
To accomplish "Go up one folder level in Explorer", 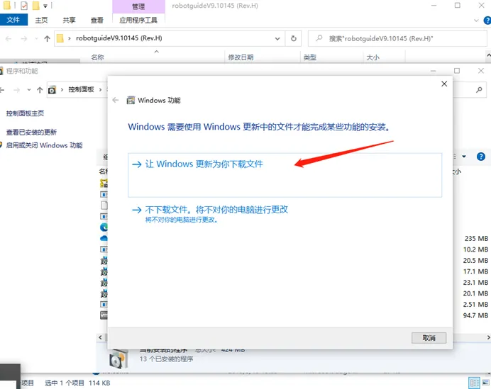I will click(47, 38).
